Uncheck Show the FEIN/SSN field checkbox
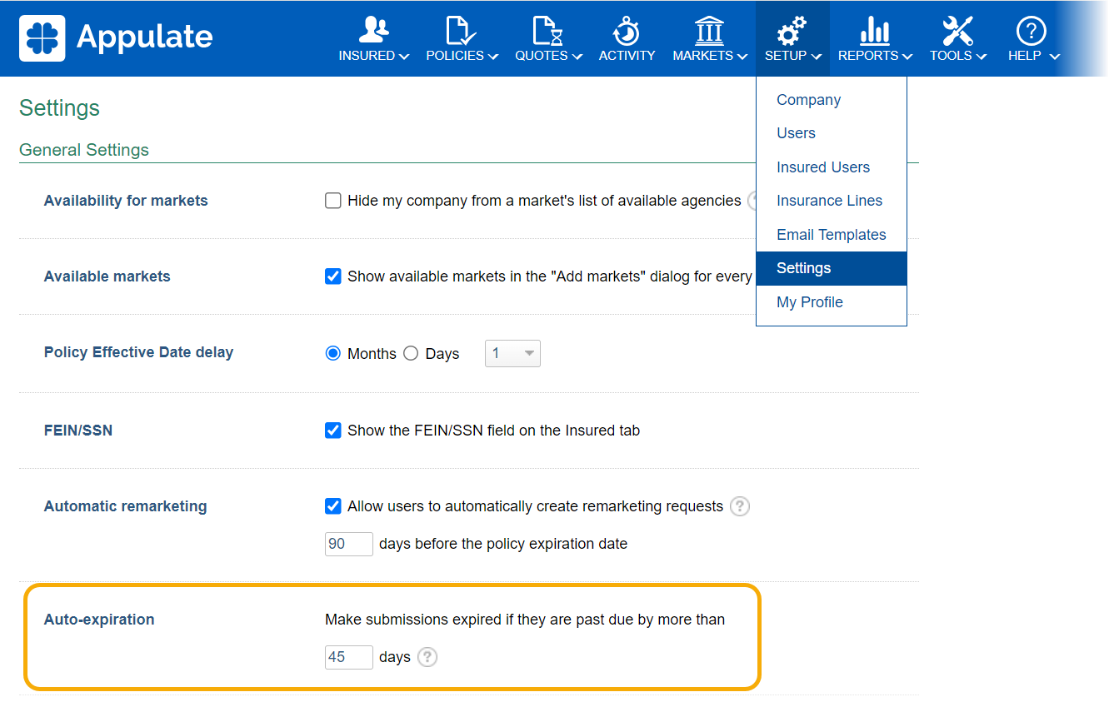This screenshot has height=712, width=1109. click(333, 431)
